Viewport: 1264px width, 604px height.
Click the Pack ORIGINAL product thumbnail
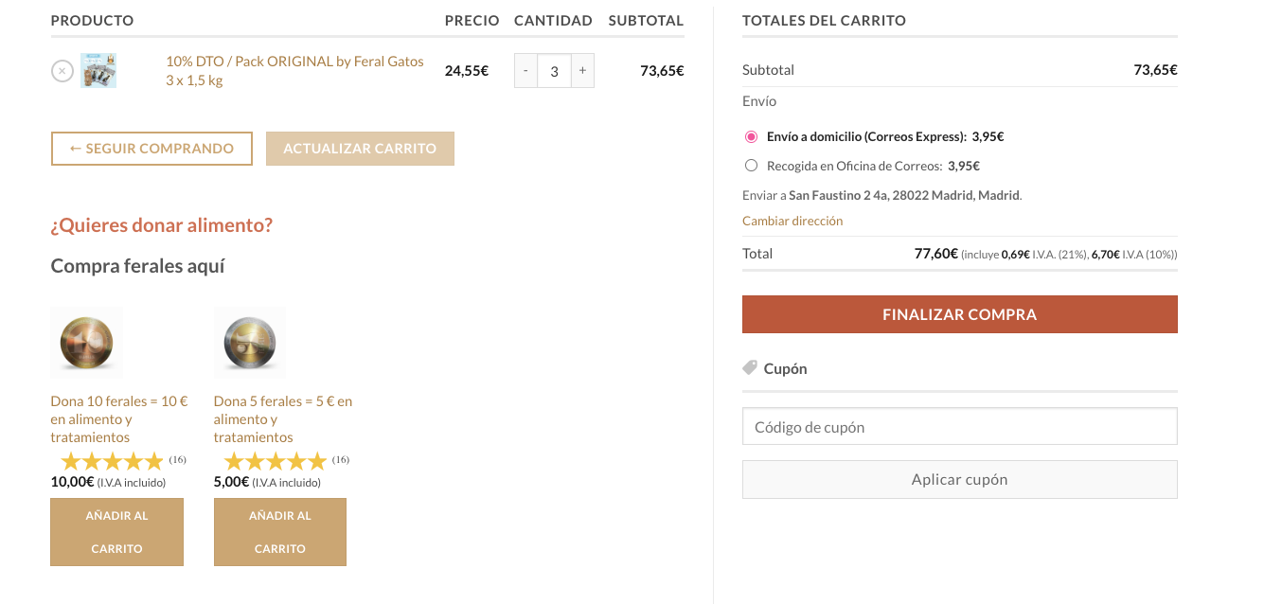pyautogui.click(x=98, y=71)
